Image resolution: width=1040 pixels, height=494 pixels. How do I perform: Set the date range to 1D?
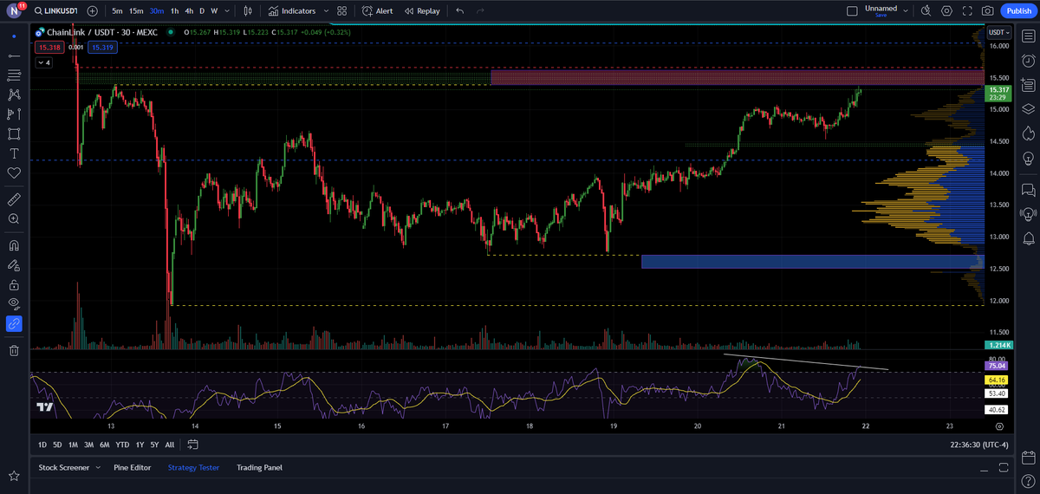click(42, 445)
